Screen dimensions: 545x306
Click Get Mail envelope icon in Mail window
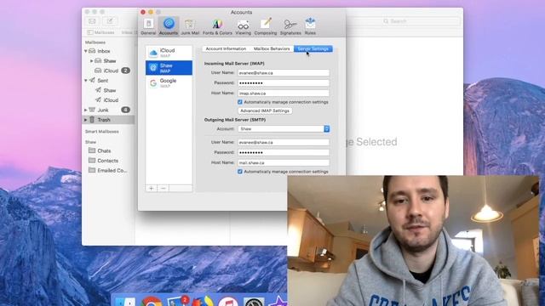tap(93, 21)
